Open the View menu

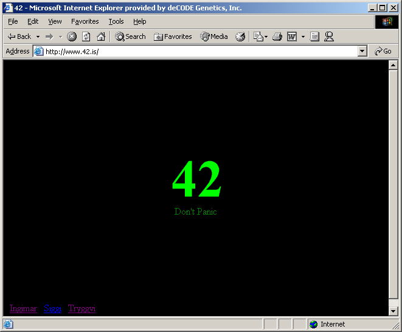click(x=55, y=21)
